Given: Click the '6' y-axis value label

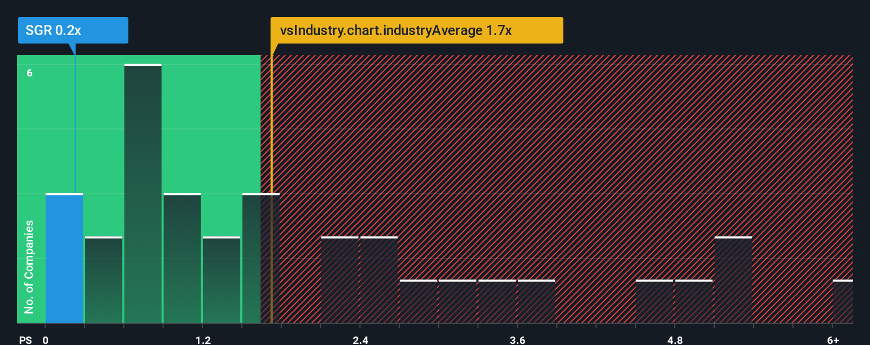Looking at the screenshot, I should (30, 73).
